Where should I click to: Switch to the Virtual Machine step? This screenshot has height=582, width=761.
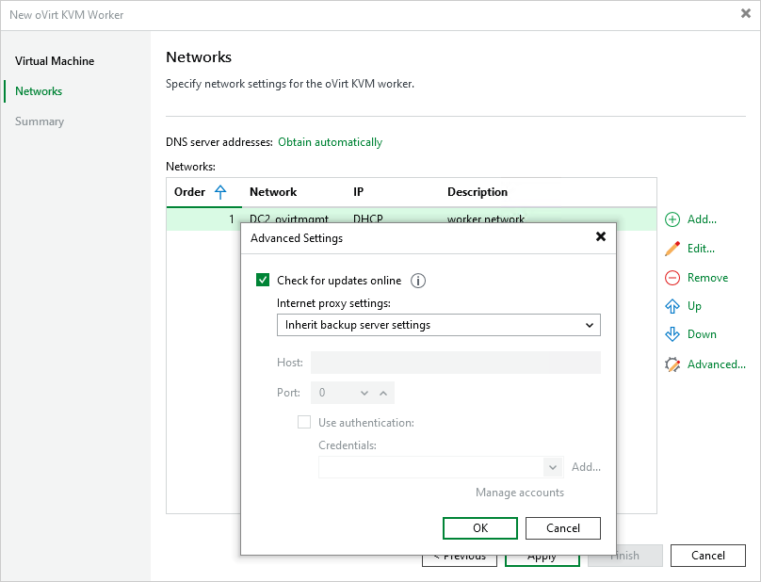click(x=54, y=60)
